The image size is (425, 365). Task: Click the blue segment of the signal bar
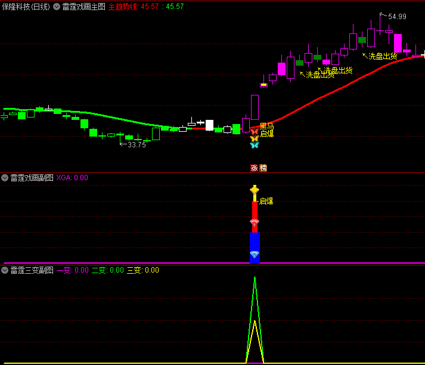255,248
